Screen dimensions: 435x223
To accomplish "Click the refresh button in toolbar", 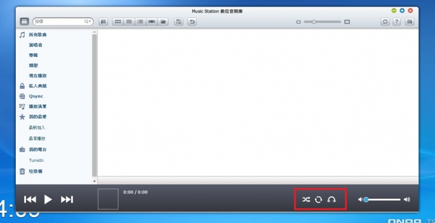I will click(385, 21).
